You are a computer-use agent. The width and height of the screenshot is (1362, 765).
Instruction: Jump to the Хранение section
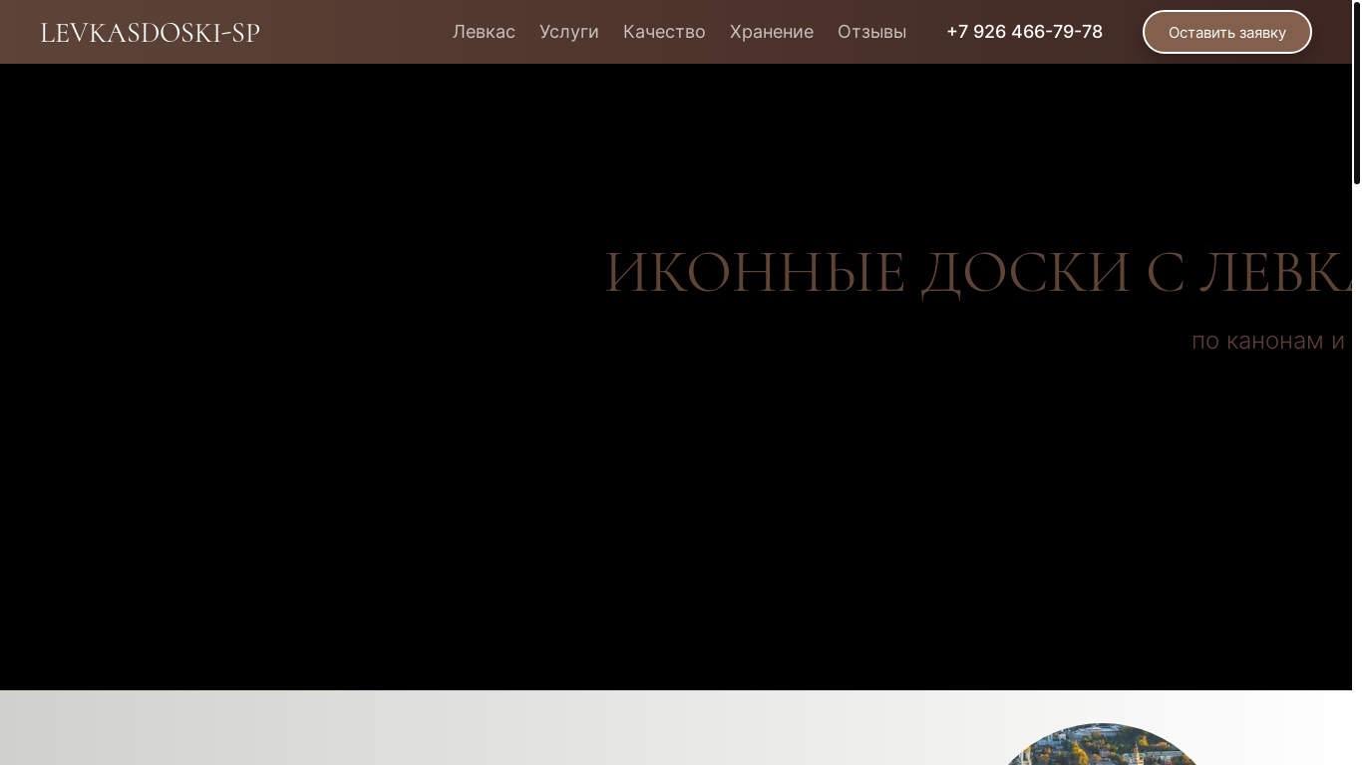point(772,32)
